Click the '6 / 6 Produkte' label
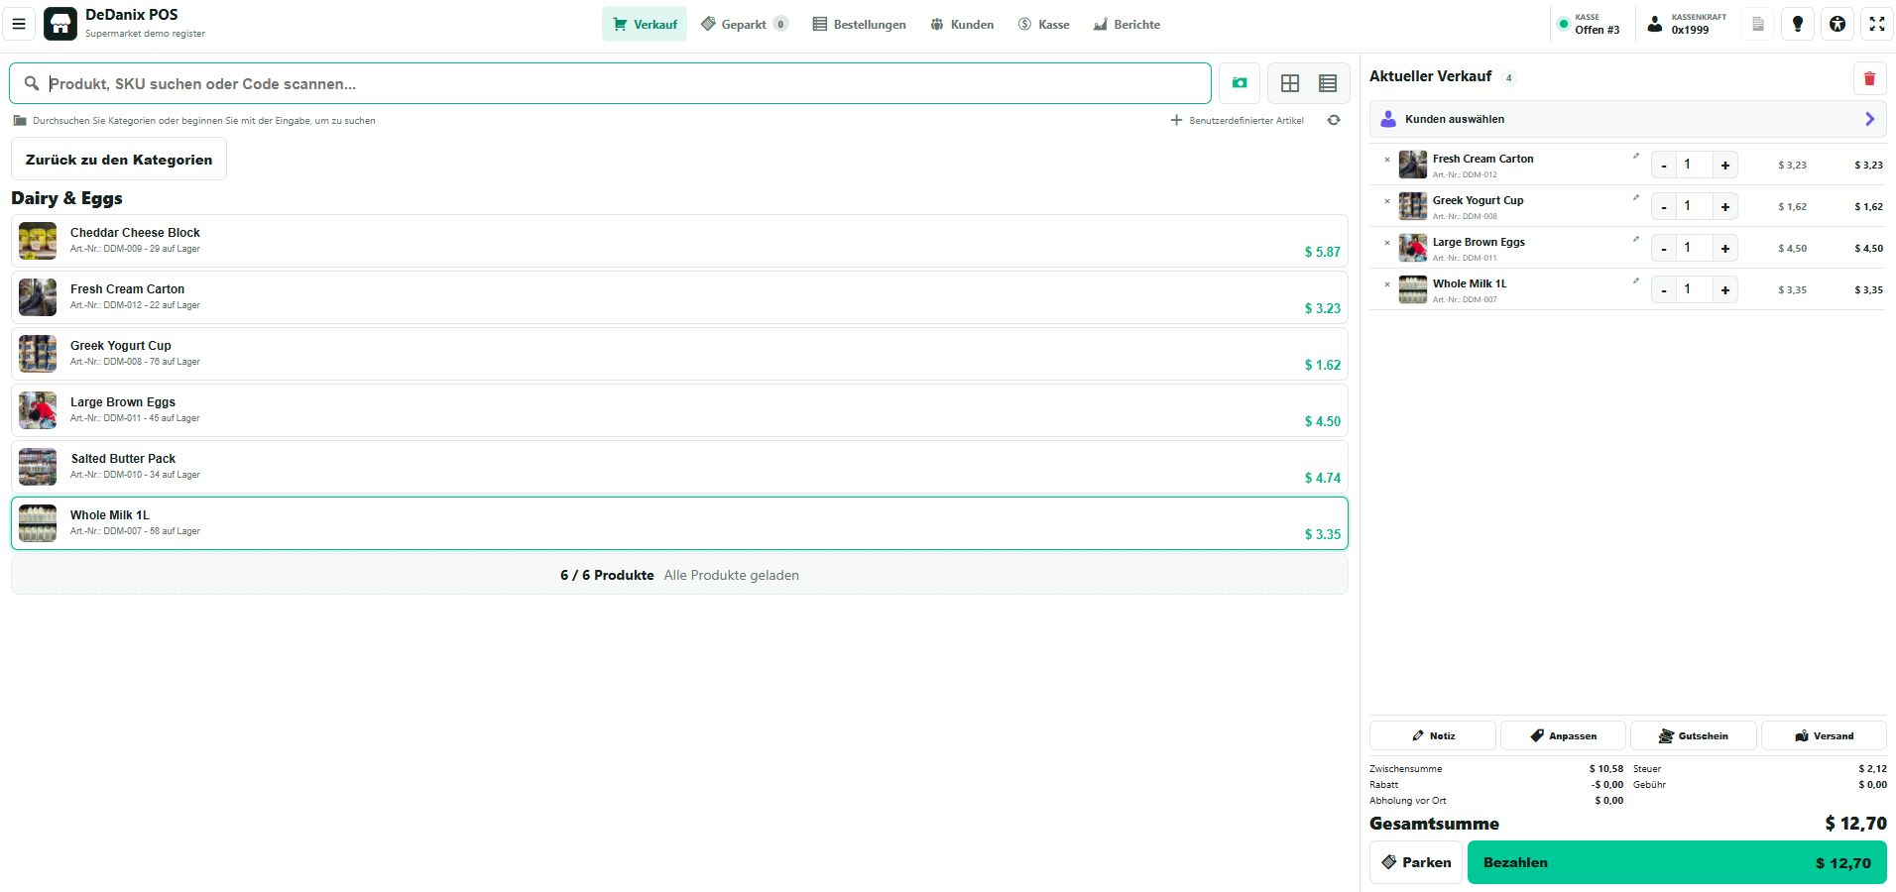The image size is (1896, 892). point(607,575)
